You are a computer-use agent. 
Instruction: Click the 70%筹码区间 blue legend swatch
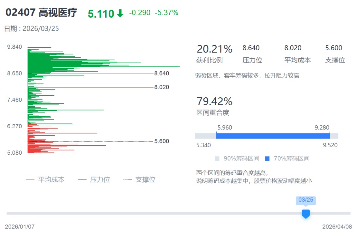click(x=267, y=159)
